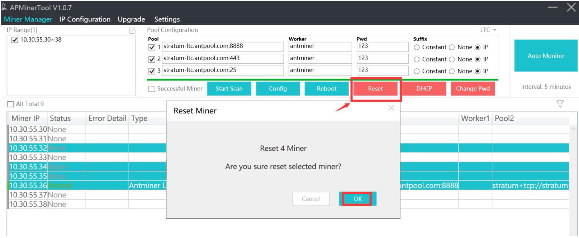Click the Start Scan button
The width and height of the screenshot is (579, 238).
tap(229, 89)
